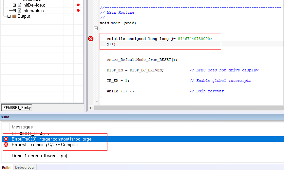Place cursor on the j++ line

click(x=111, y=44)
